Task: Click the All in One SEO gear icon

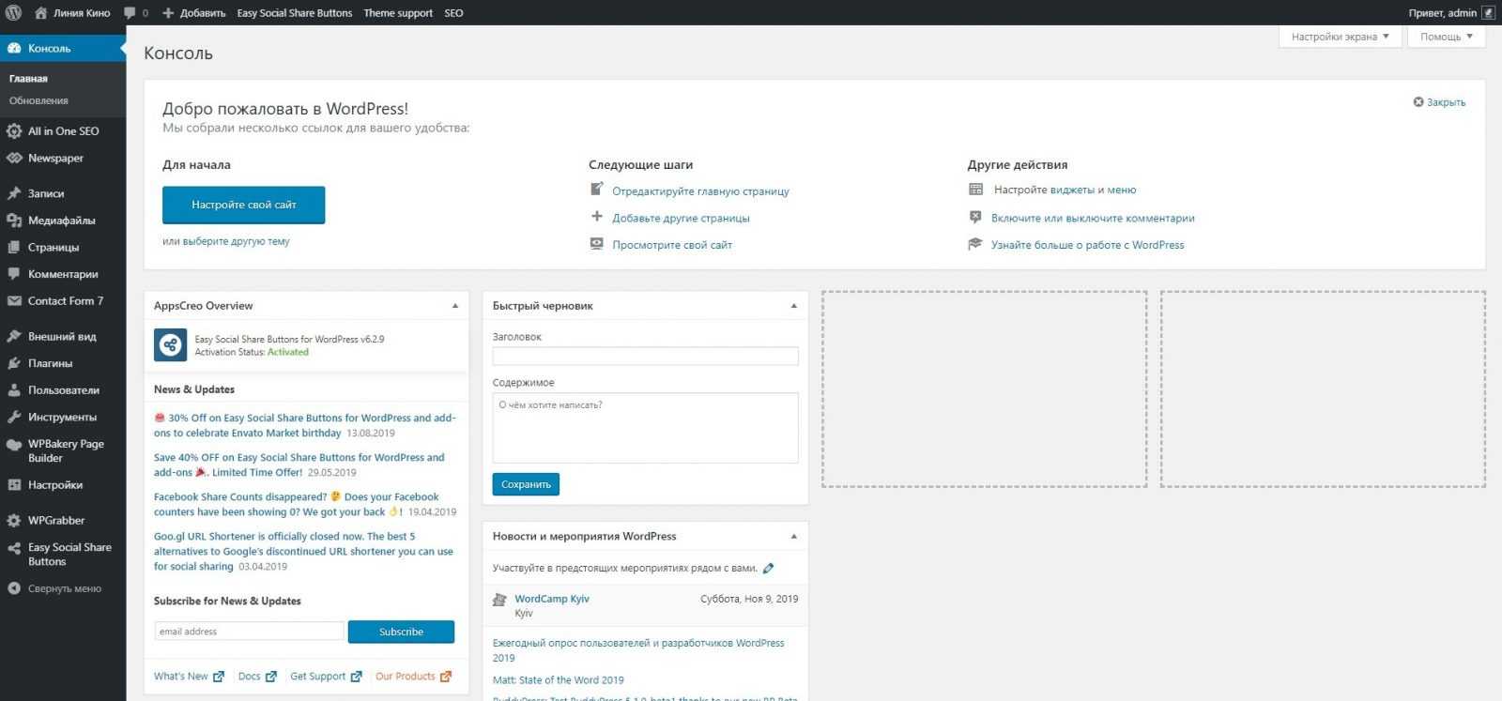Action: click(x=14, y=131)
